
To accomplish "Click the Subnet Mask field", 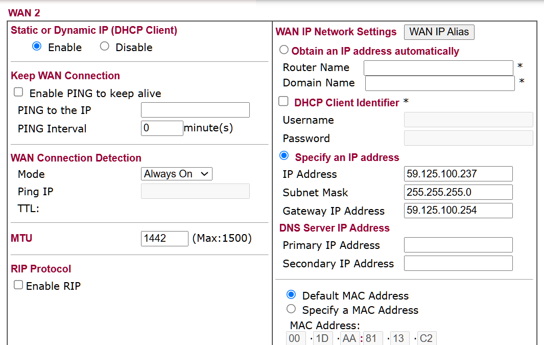I will click(x=458, y=192).
